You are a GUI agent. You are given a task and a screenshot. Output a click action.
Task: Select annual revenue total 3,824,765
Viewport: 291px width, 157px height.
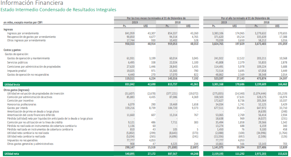coord(218,44)
